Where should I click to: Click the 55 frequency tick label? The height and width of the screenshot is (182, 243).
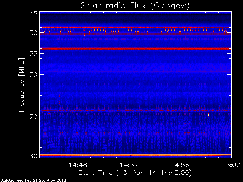[x=33, y=54]
